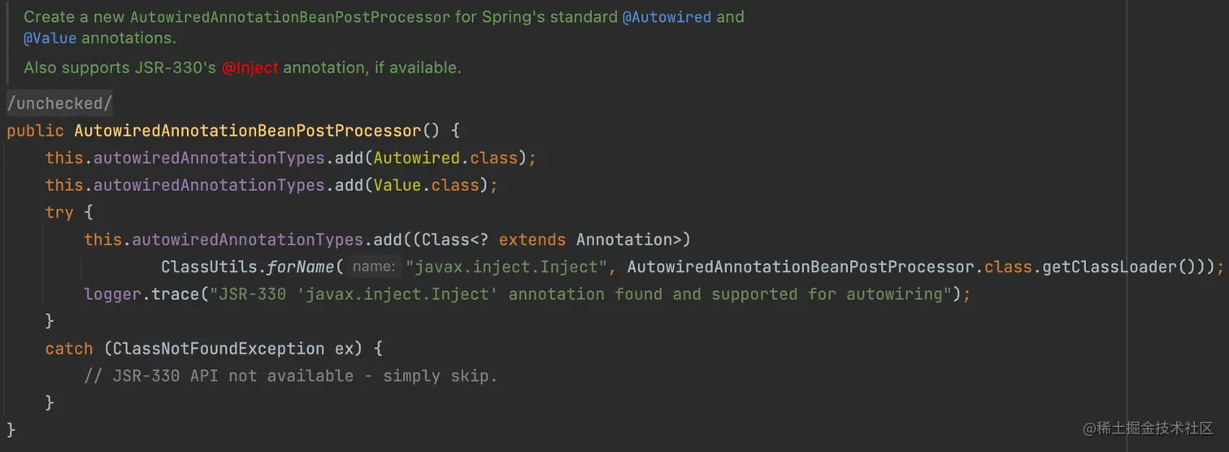Open the @Inject link in documentation
Image resolution: width=1229 pixels, height=452 pixels.
(x=250, y=67)
